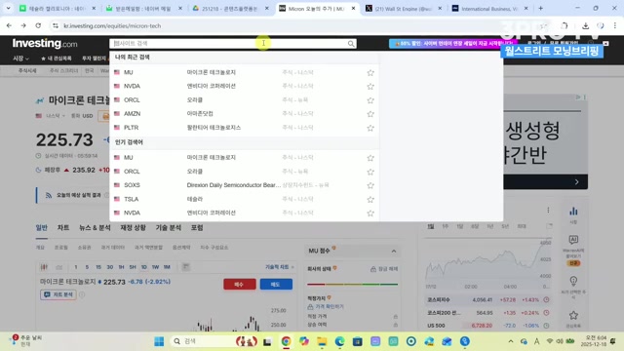
Task: Star AMZN in recent searches list
Action: (370, 114)
